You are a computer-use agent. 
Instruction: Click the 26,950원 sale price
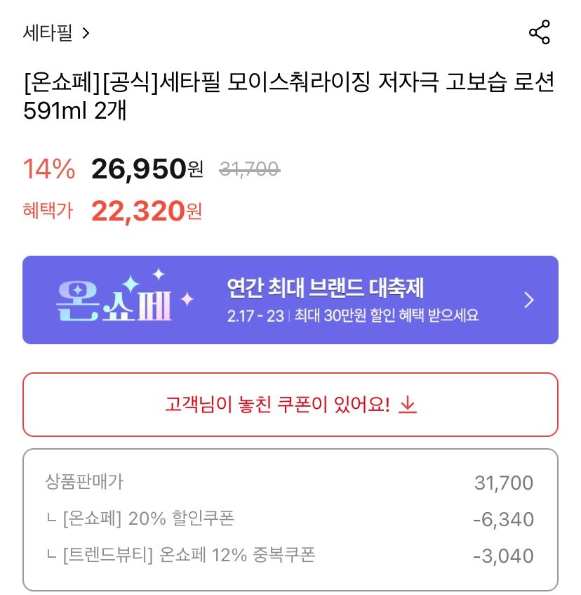click(147, 169)
